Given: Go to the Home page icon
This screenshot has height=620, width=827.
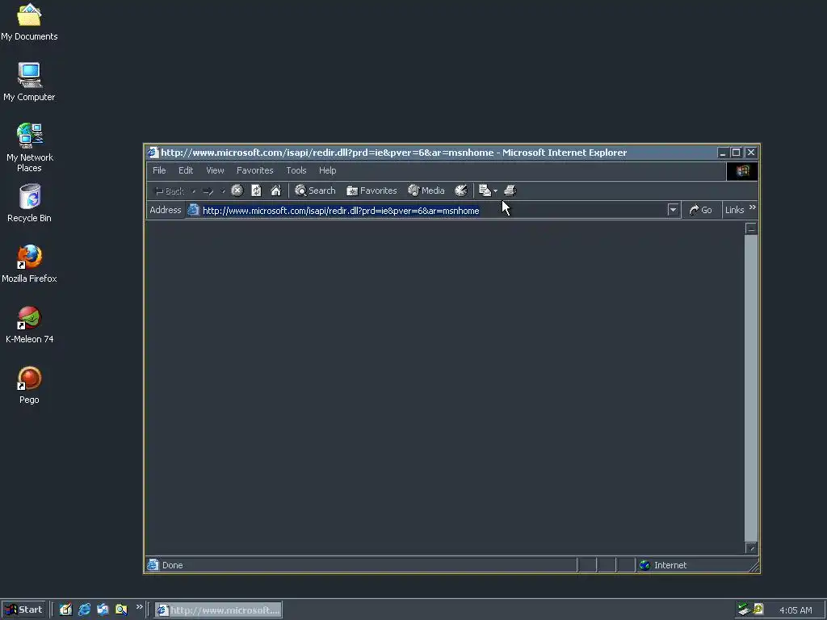Looking at the screenshot, I should [276, 191].
